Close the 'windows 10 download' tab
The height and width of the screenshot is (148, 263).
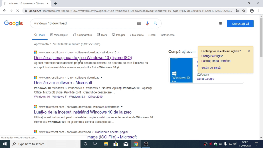[48, 4]
